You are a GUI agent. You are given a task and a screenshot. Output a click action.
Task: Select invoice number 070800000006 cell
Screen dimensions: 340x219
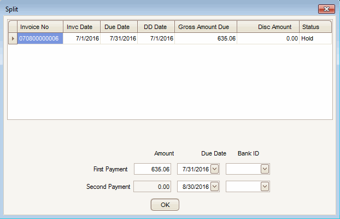click(x=39, y=39)
